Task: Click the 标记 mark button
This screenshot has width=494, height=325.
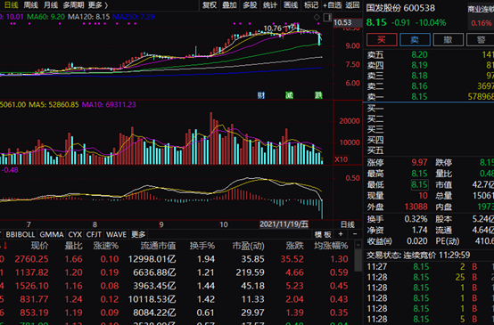Action: (x=311, y=5)
